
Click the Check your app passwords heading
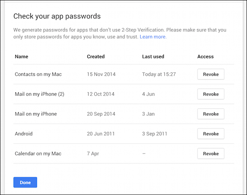tap(57, 16)
